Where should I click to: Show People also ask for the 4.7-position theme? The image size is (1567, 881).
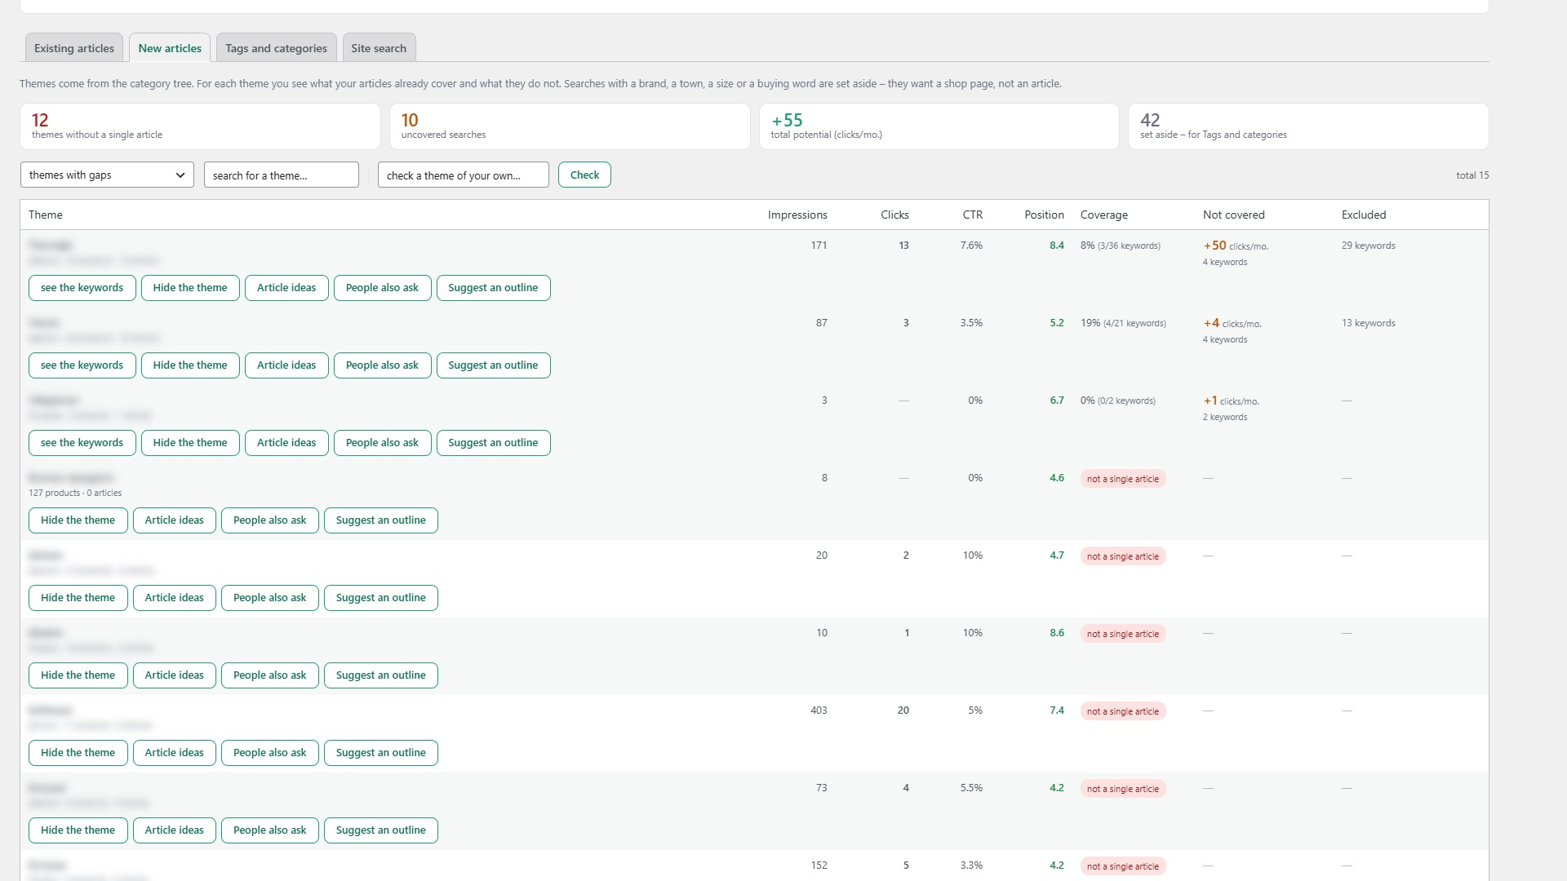[x=270, y=598]
